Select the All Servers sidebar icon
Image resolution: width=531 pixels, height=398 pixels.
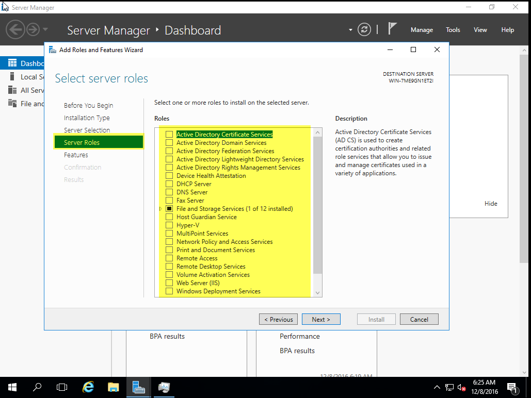click(x=12, y=90)
